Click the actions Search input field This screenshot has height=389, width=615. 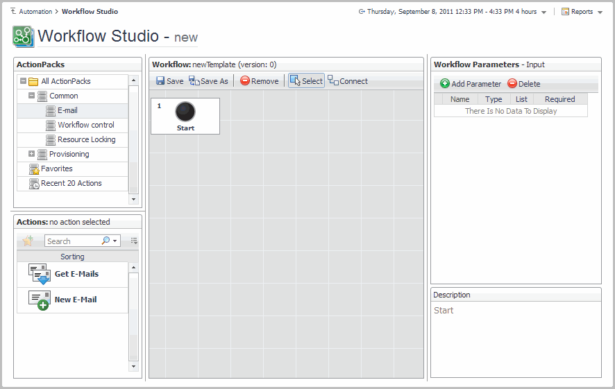(72, 241)
